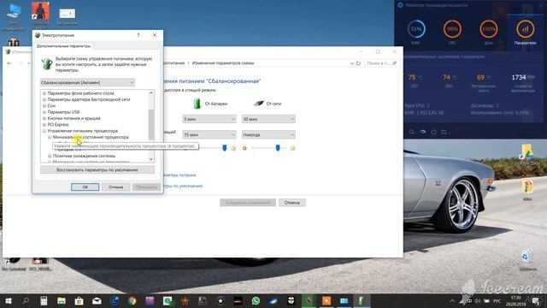The image size is (547, 308).
Task: Click the refresh button beside the address bar
Action: point(358,63)
